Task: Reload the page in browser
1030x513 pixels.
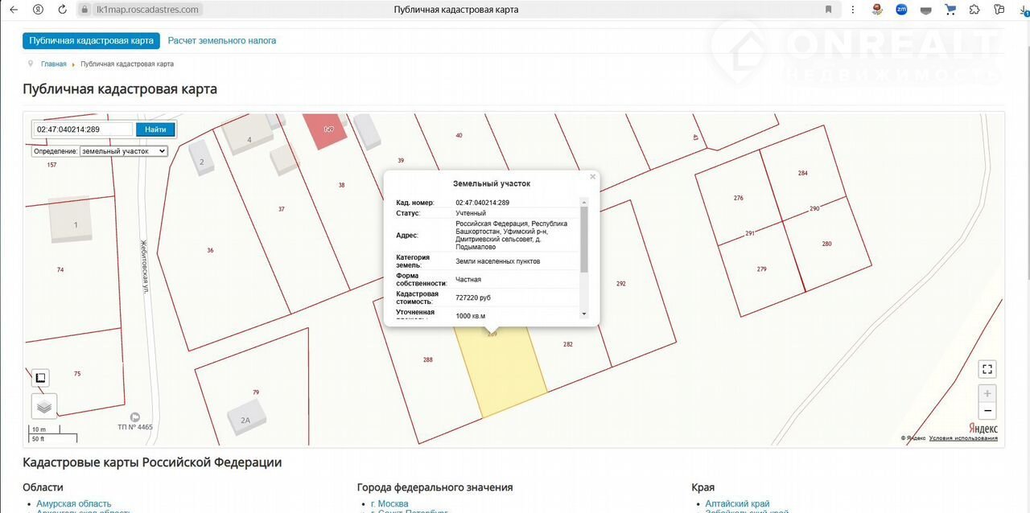Action: tap(63, 10)
